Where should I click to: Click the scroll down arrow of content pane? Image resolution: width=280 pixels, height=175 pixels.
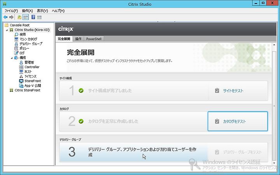[274, 163]
